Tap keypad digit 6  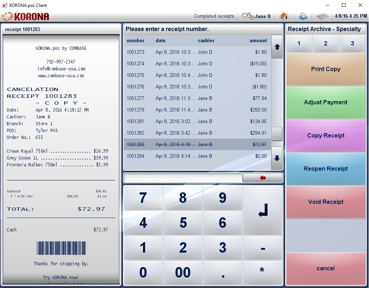[x=223, y=223]
